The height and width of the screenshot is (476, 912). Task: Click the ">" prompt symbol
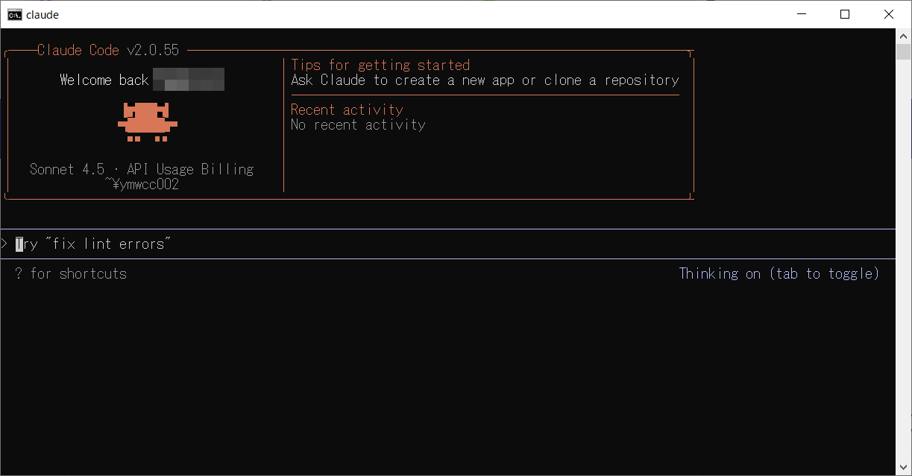click(x=4, y=244)
